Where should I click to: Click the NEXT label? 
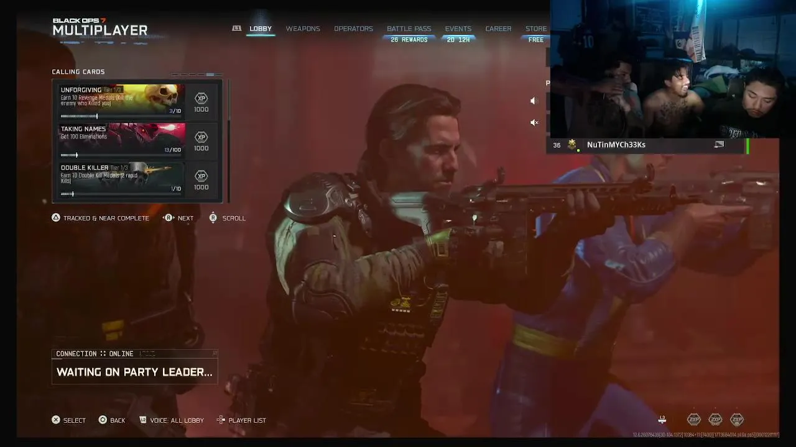click(x=185, y=219)
